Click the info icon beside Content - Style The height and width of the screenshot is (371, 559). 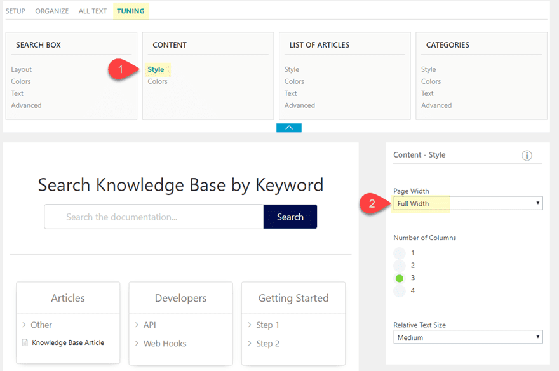(527, 155)
